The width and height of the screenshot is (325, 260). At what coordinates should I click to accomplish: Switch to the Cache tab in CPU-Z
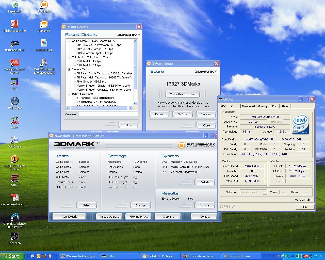click(x=235, y=106)
